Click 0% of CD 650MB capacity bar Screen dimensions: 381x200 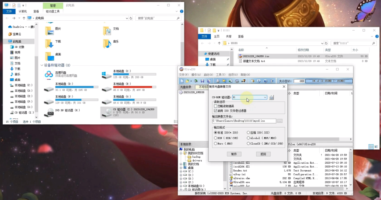pyautogui.click(x=329, y=81)
